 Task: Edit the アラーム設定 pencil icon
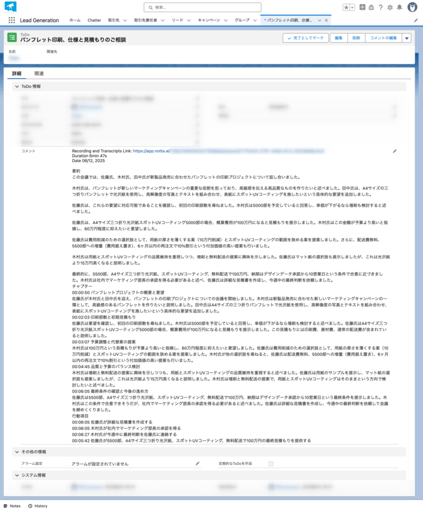pyautogui.click(x=198, y=464)
